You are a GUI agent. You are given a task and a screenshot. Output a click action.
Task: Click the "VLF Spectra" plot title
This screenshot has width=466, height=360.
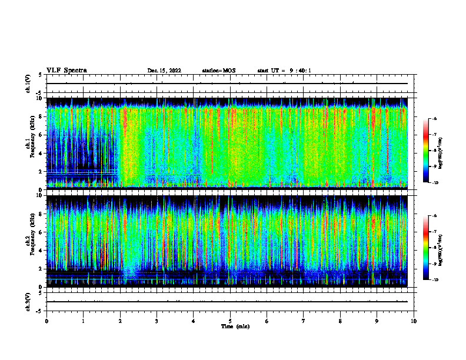[66, 71]
